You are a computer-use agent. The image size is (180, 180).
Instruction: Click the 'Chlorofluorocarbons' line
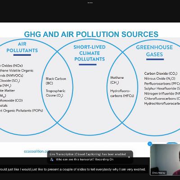pyautogui.click(x=162, y=99)
